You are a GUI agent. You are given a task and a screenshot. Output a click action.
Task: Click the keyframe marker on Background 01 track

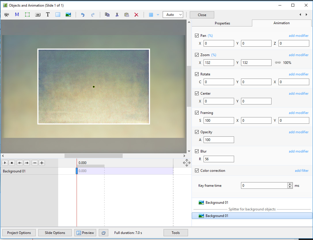77,171
